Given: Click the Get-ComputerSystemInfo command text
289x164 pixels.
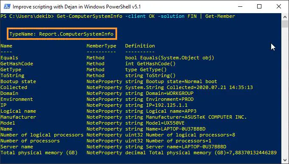Looking at the screenshot, I should [90, 16].
